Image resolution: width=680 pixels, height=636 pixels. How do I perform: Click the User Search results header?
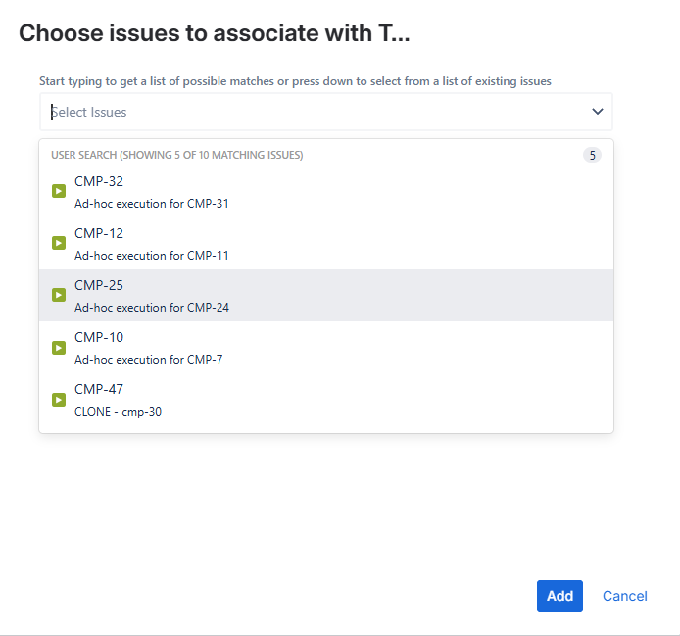point(176,155)
